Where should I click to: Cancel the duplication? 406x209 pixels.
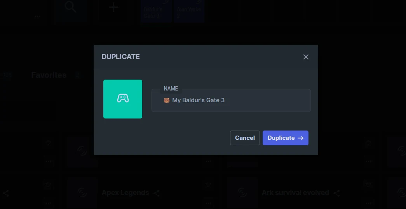pos(245,138)
